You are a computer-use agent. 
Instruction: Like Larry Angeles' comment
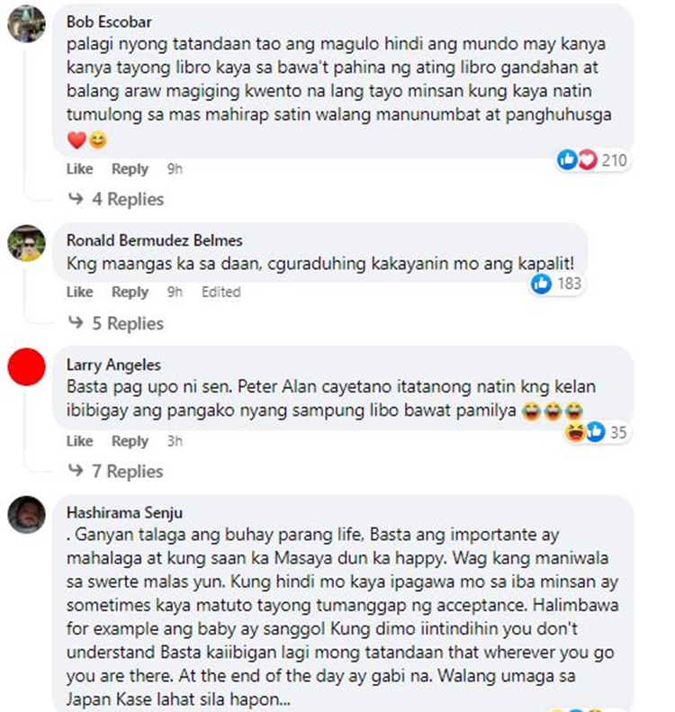79,441
